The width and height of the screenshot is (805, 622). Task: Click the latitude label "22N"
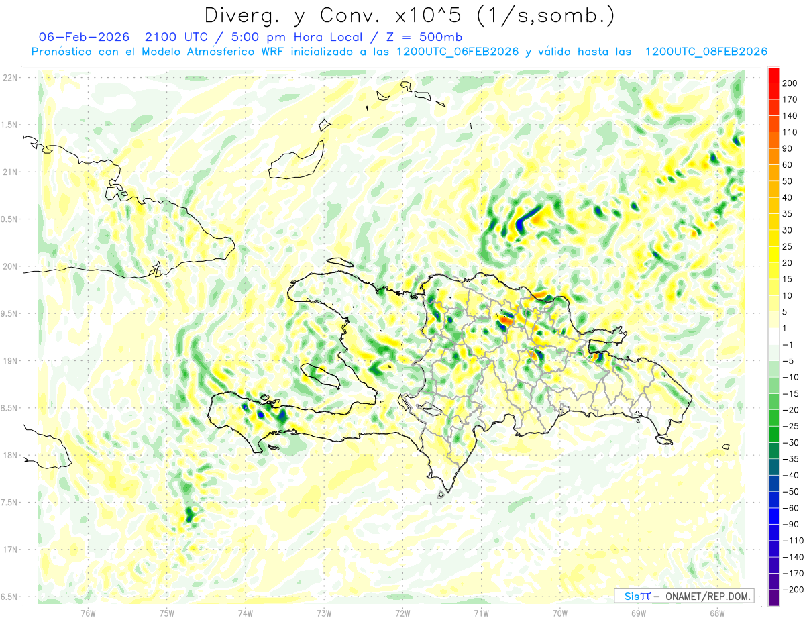tap(9, 78)
